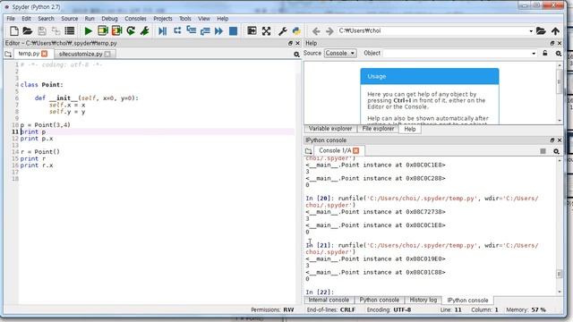Image resolution: width=573 pixels, height=322 pixels.
Task: Switch to the Python console tab
Action: (x=380, y=300)
